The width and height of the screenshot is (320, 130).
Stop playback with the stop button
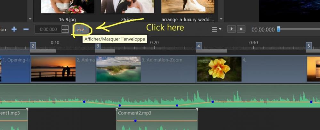click(x=241, y=29)
